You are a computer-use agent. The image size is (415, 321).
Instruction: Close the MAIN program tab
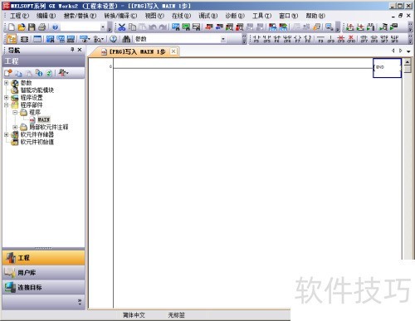[173, 51]
